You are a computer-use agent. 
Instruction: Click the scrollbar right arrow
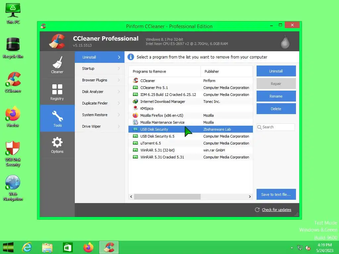[250, 196]
